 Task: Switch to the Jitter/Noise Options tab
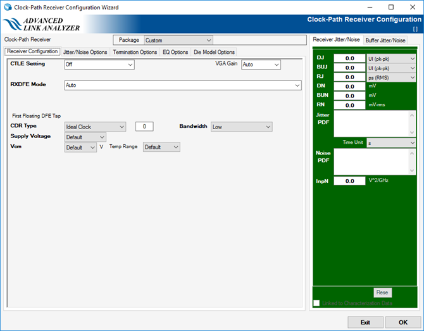pyautogui.click(x=85, y=52)
